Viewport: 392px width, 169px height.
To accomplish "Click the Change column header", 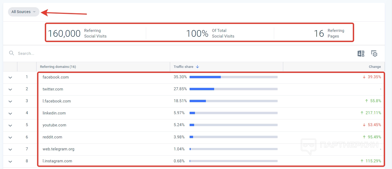I will point(375,67).
